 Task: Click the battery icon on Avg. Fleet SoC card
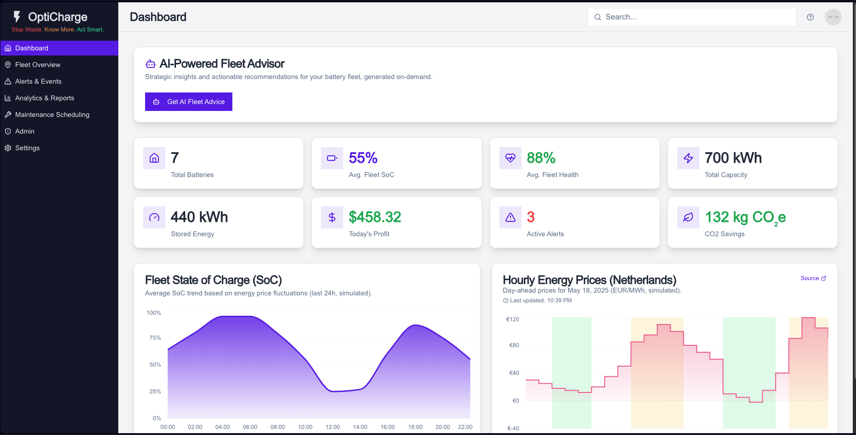pyautogui.click(x=332, y=158)
